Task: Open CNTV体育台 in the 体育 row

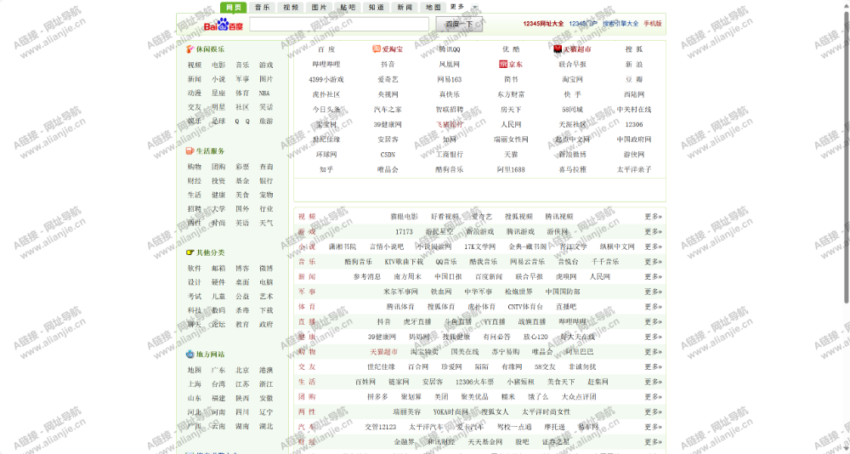Action: click(525, 307)
